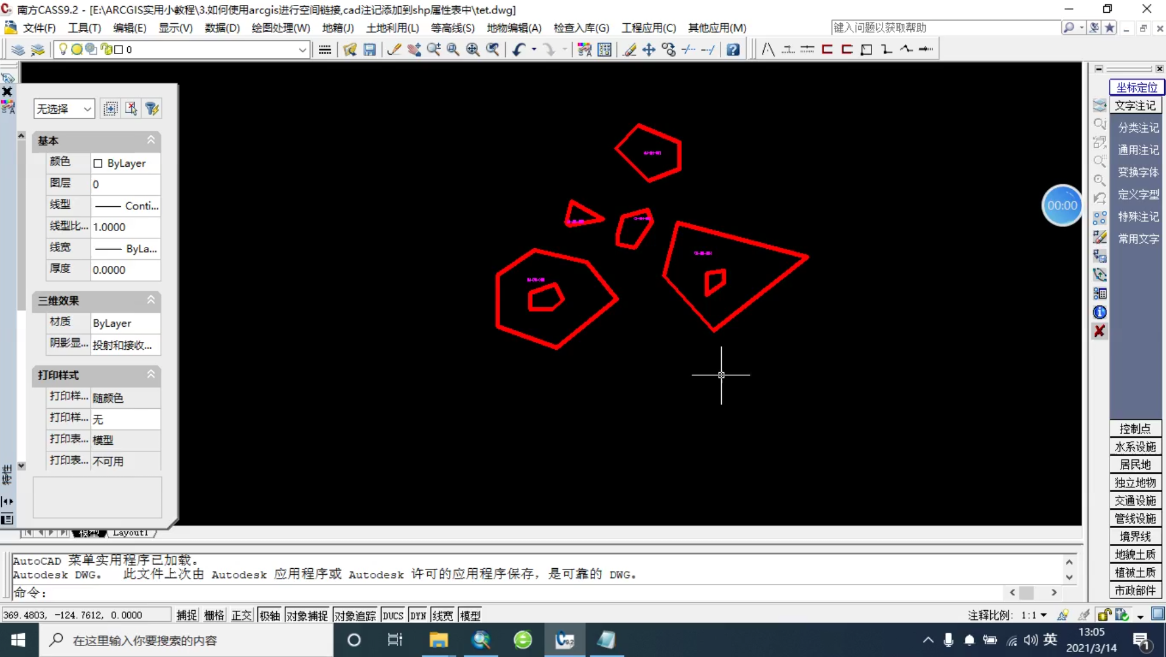
Task: Click the copy objects tool icon
Action: click(x=668, y=49)
